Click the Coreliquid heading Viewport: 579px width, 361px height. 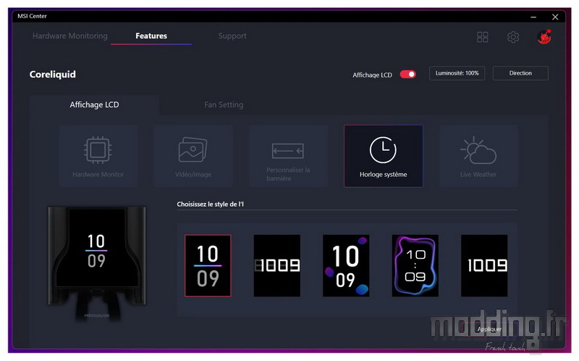click(x=52, y=75)
